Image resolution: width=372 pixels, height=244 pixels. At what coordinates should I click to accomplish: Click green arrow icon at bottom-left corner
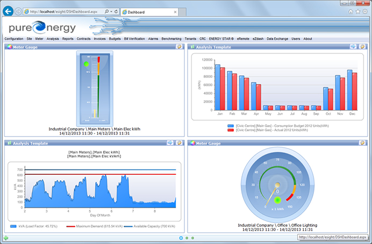click(6, 237)
